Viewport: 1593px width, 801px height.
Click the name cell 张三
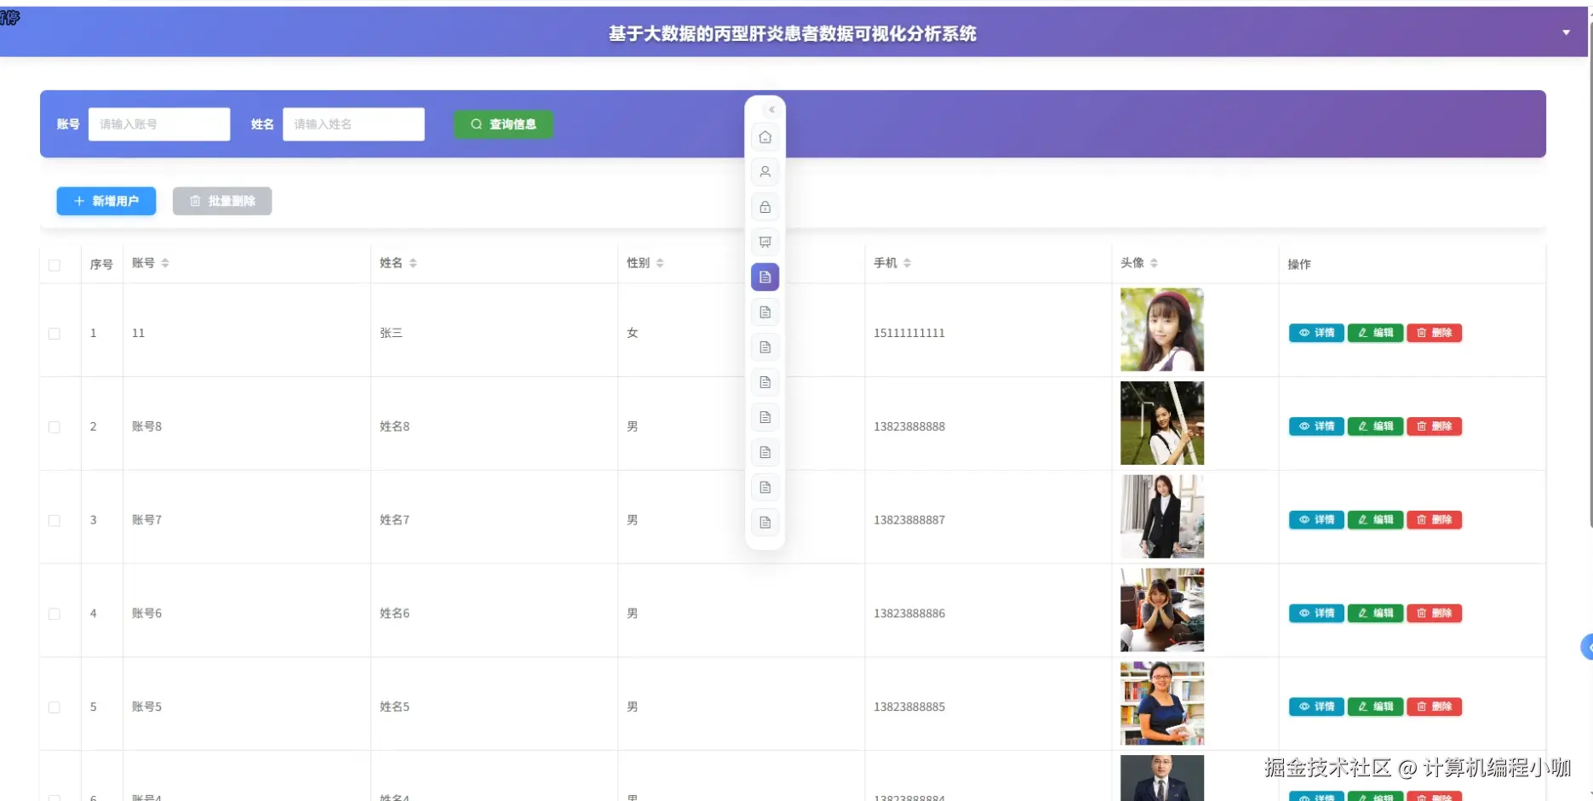point(391,334)
